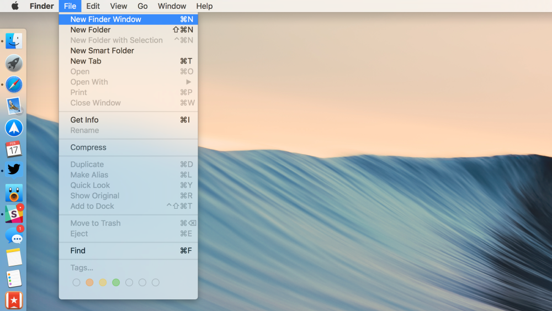Open the red star Wunderlist icon
552x311 pixels.
coord(14,300)
